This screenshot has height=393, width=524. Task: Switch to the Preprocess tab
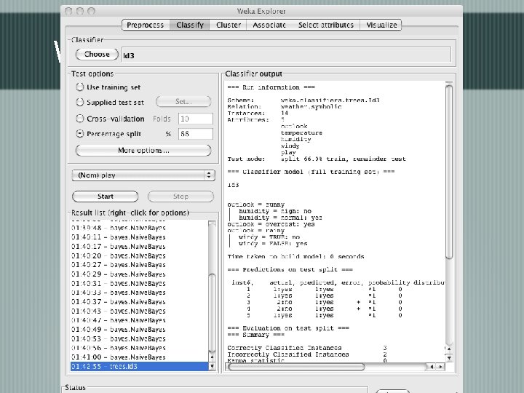[146, 25]
